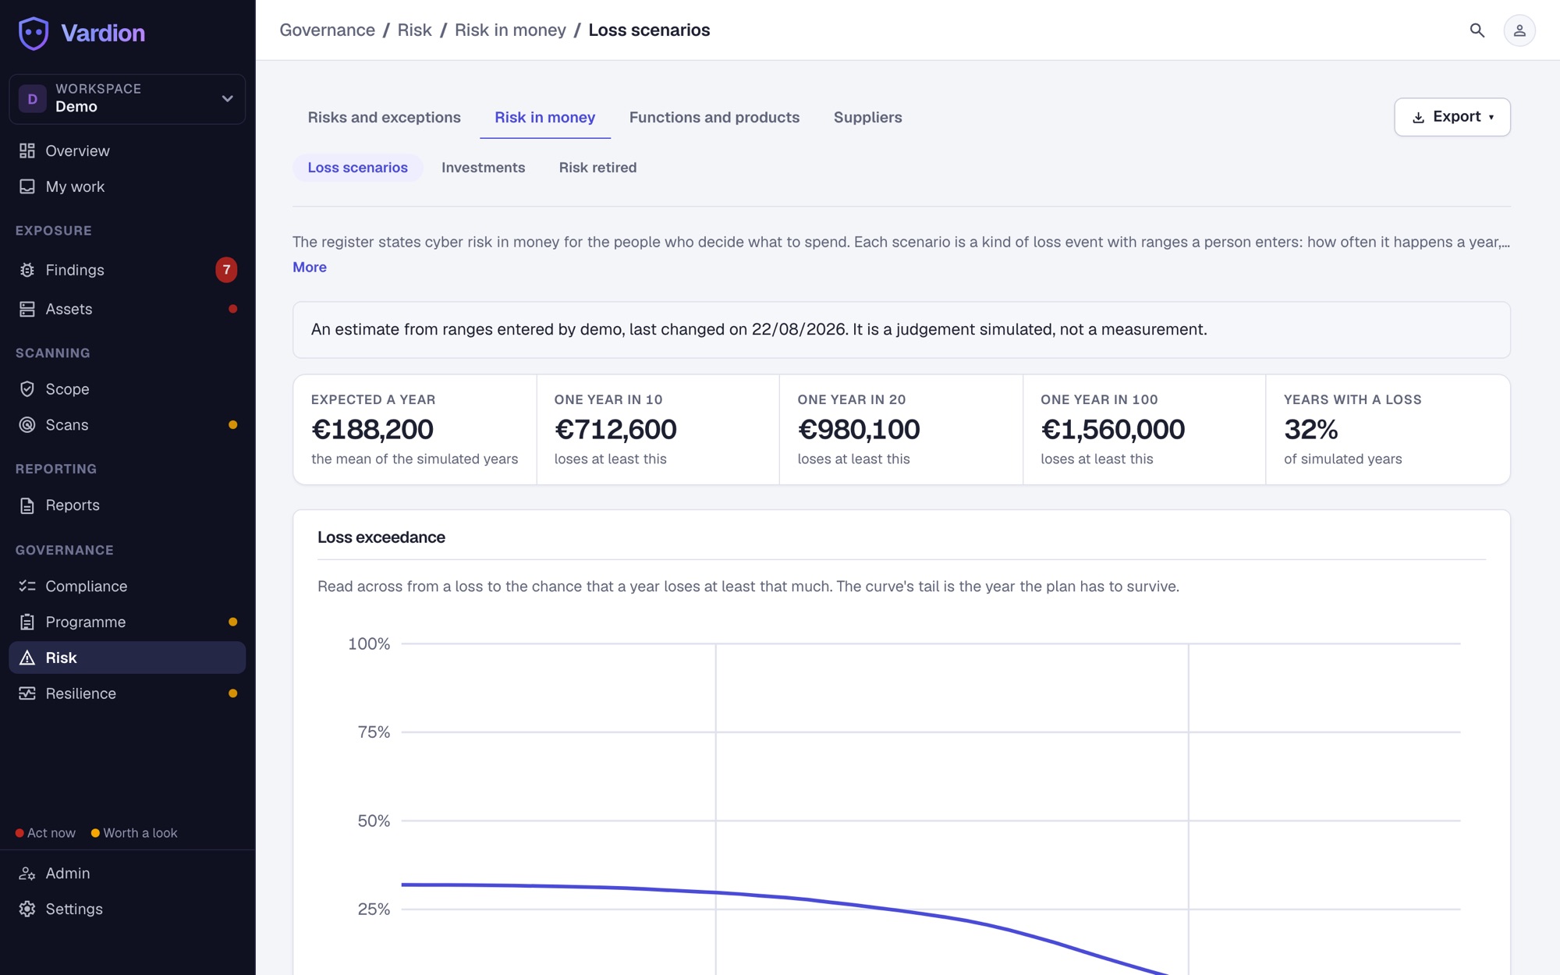1560x975 pixels.
Task: Open the user profile avatar icon
Action: [x=1519, y=30]
